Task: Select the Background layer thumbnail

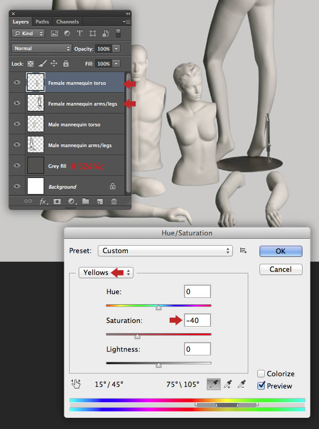Action: [36, 186]
